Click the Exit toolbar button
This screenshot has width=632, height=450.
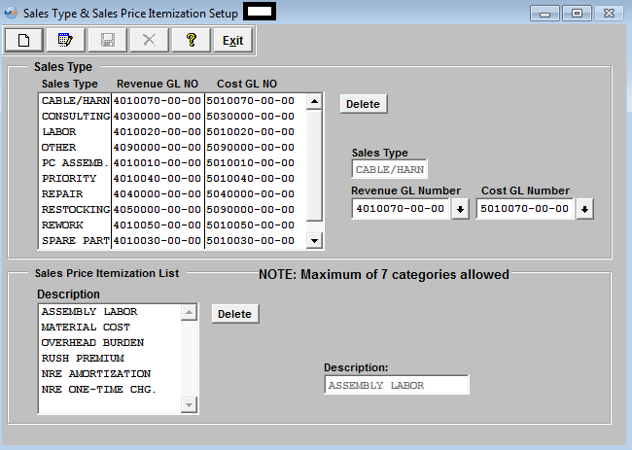tap(233, 40)
